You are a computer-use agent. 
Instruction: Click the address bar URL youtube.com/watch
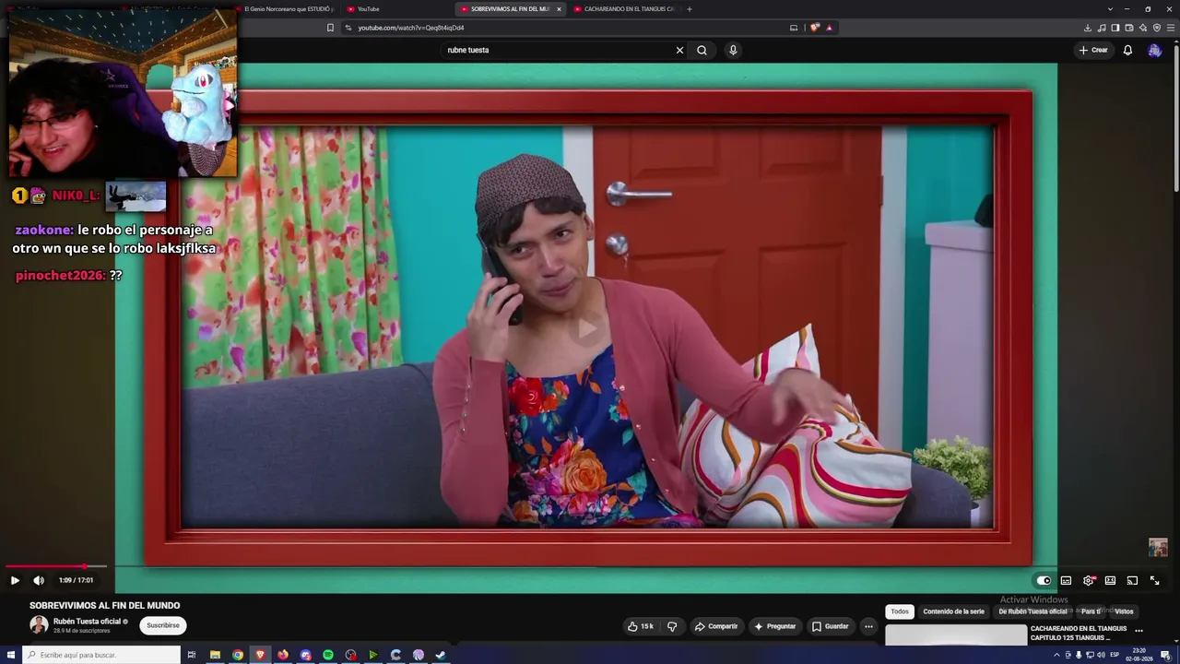(x=411, y=28)
